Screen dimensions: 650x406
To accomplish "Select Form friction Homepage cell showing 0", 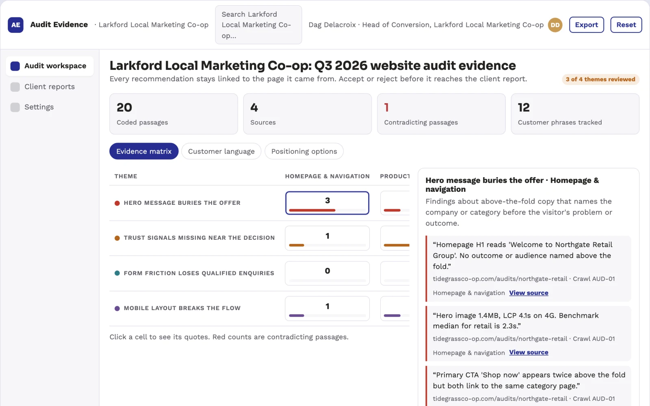I will pyautogui.click(x=327, y=273).
